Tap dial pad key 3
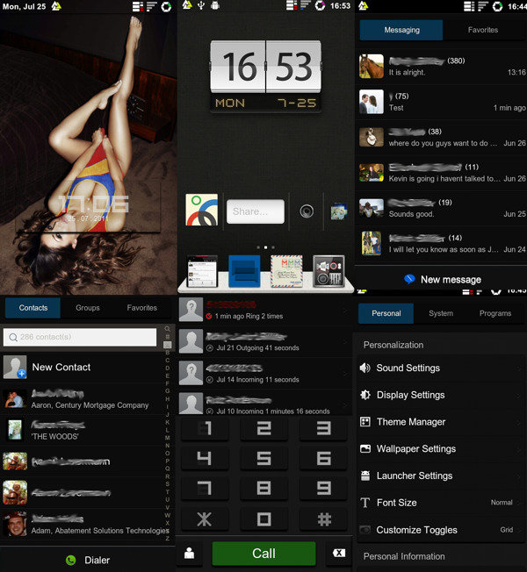This screenshot has width=527, height=572. tap(323, 428)
